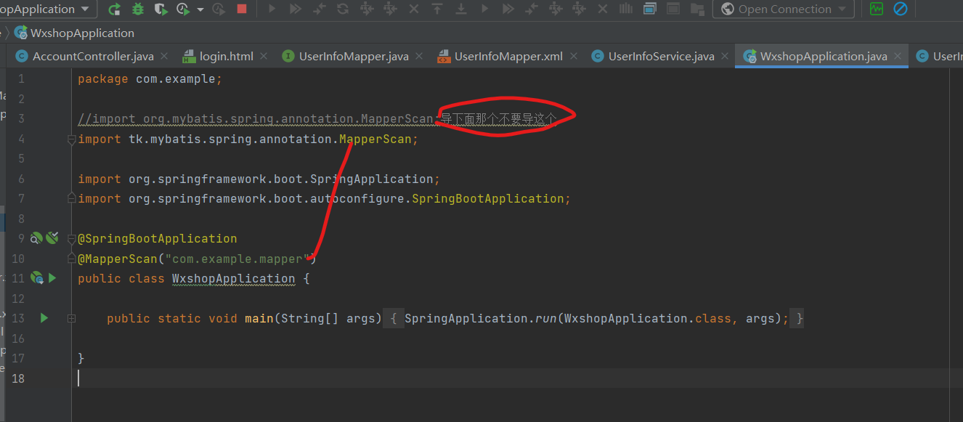The width and height of the screenshot is (963, 422).
Task: Click SpringBootApplication in line 7 import
Action: coord(488,198)
